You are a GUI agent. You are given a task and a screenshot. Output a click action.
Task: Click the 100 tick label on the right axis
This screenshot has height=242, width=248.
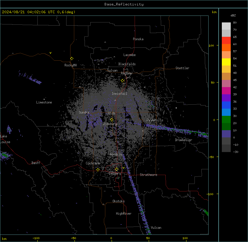point(211,45)
